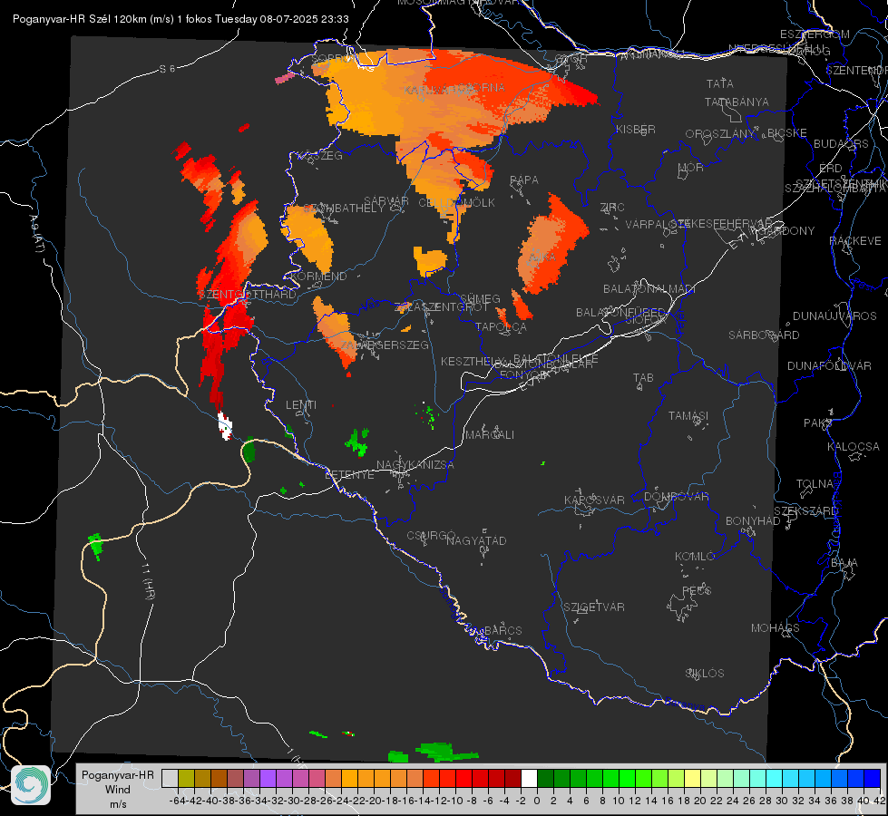Click the DOMBOVAR city label
Viewport: 888px width, 816px height.
pyautogui.click(x=676, y=497)
